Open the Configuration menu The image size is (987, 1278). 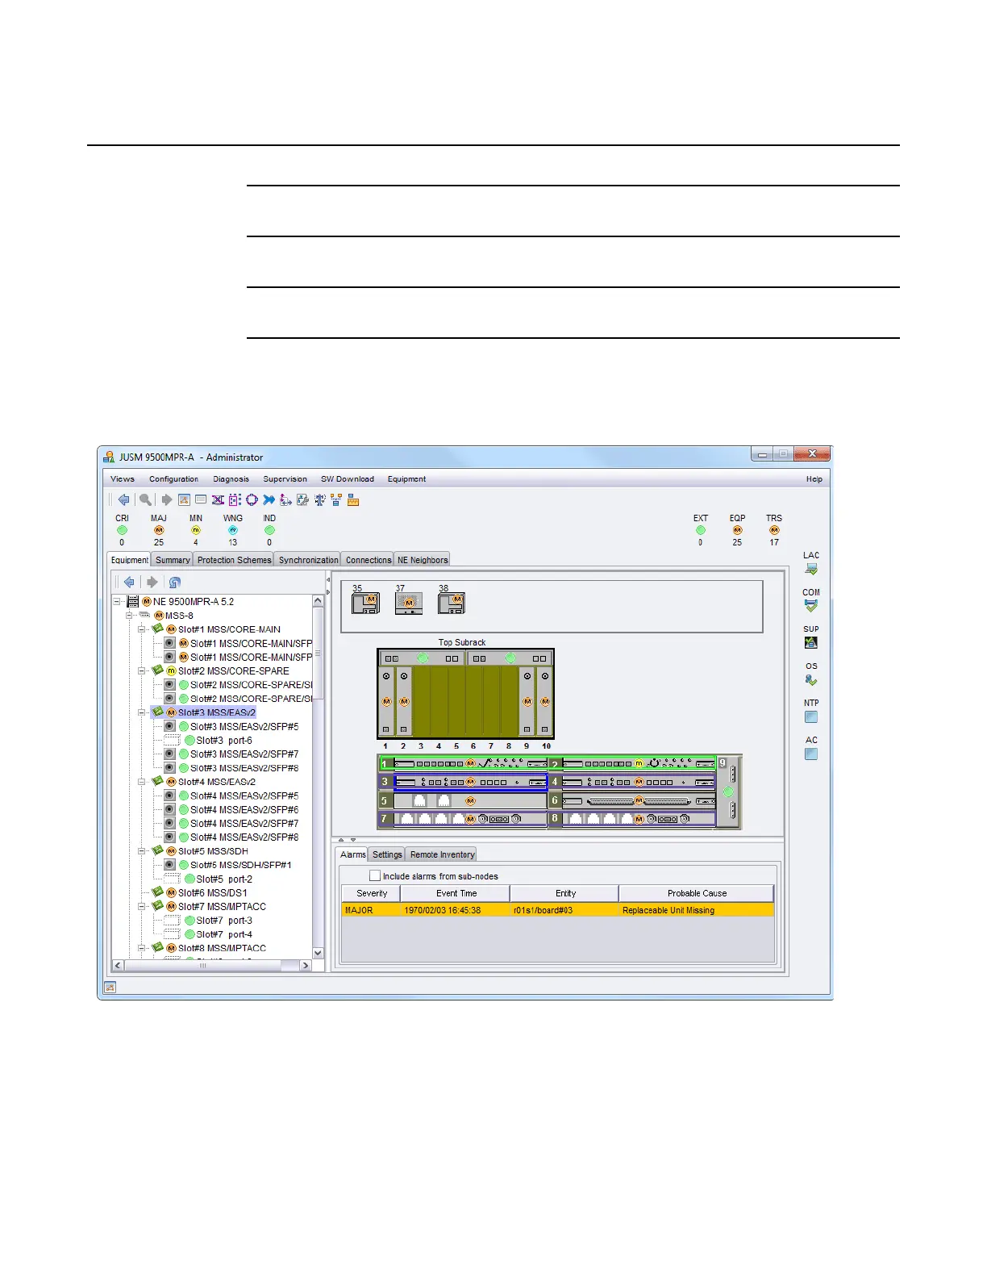[173, 478]
